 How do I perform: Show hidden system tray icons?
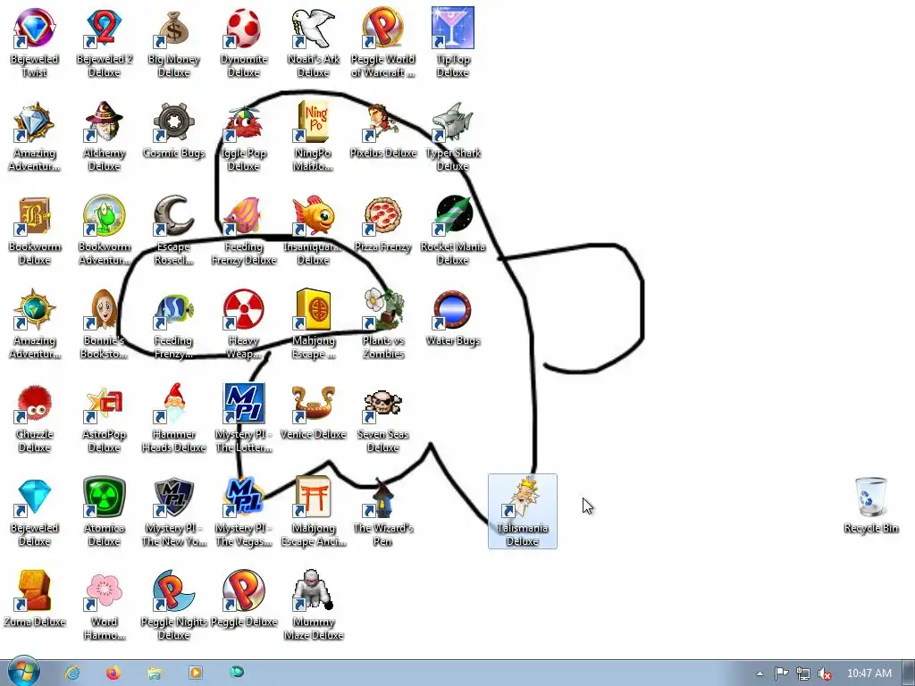(x=760, y=673)
